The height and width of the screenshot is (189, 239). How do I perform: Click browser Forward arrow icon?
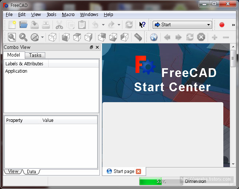[179, 37]
